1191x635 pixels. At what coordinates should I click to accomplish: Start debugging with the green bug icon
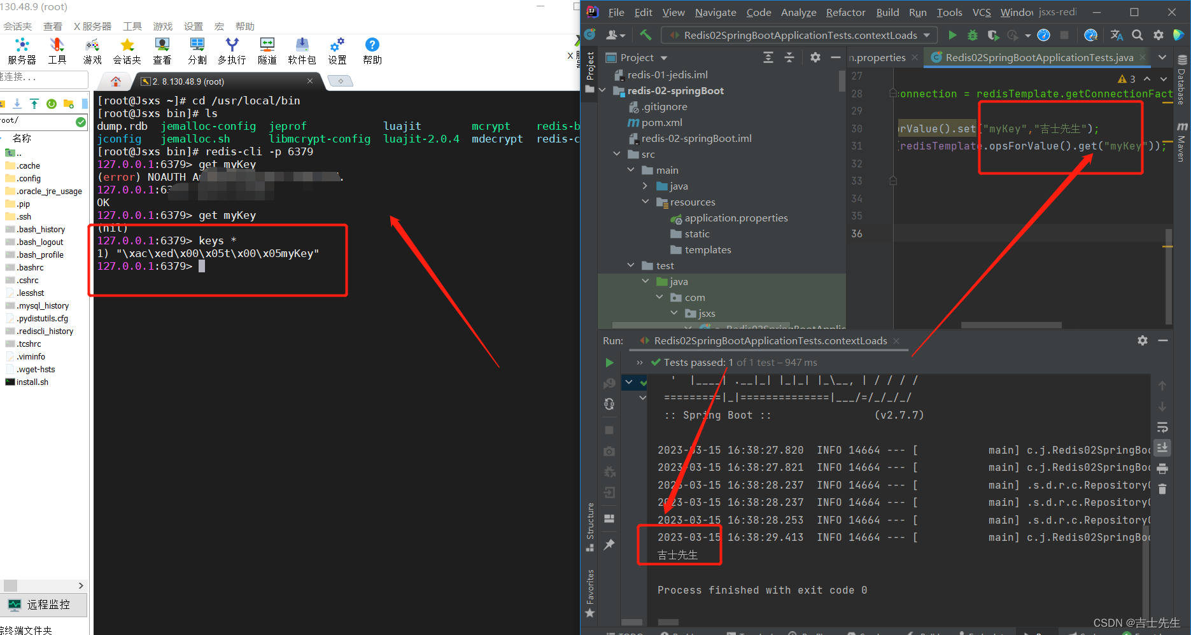(x=973, y=35)
